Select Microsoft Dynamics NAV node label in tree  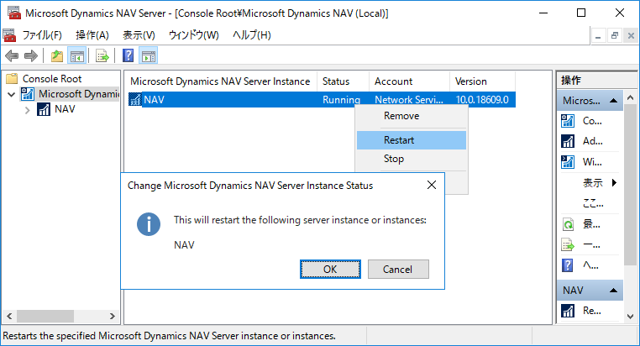(79, 94)
